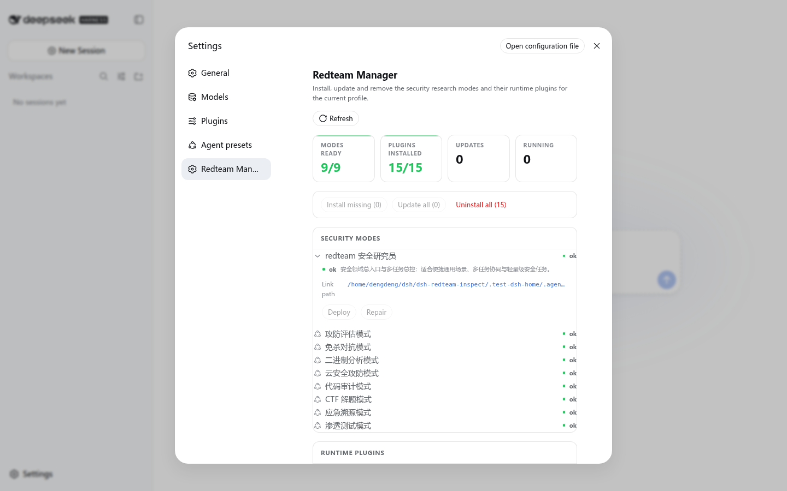Click the Plugins Installed 15/15 card
787x491 pixels.
pyautogui.click(x=411, y=158)
